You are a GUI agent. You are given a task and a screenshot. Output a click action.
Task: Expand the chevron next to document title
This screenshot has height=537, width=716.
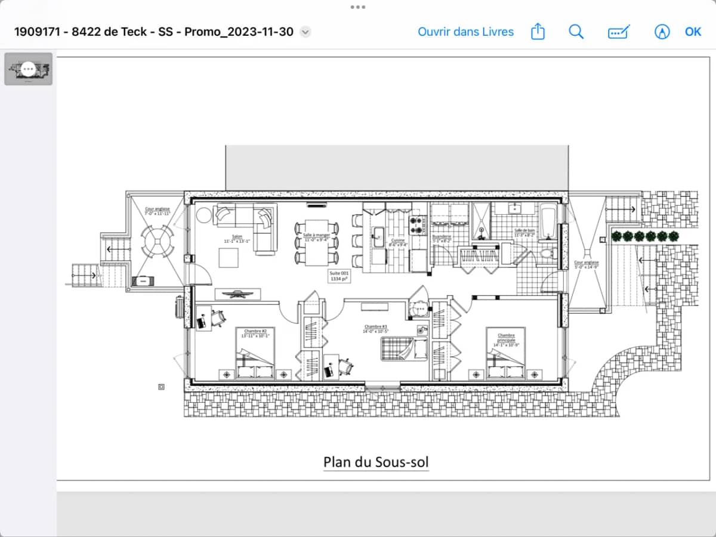(x=305, y=32)
